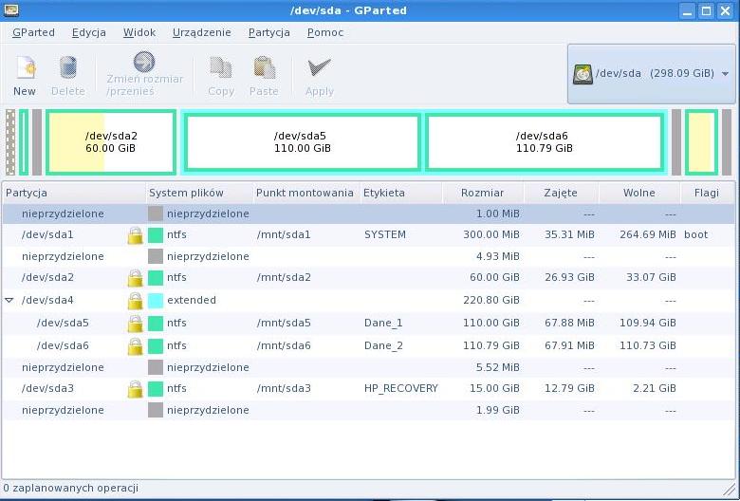The height and width of the screenshot is (501, 740).
Task: Open the Pomoc menu
Action: 325,32
